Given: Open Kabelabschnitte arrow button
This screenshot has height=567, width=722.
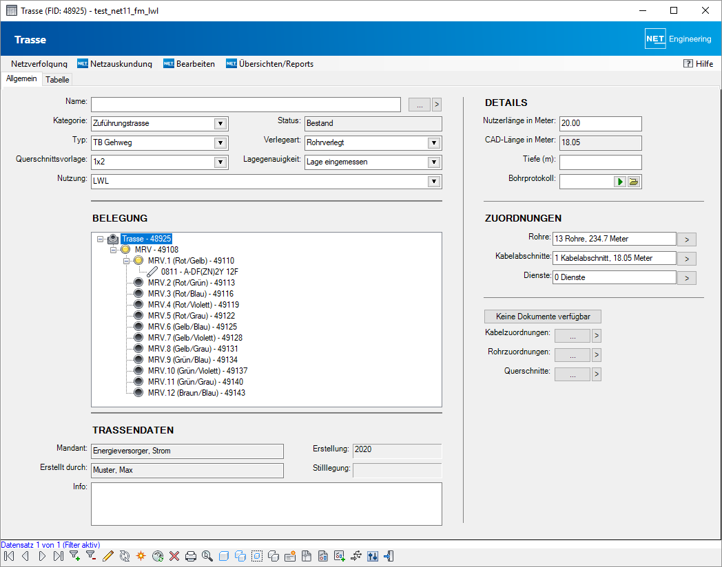Looking at the screenshot, I should 687,259.
